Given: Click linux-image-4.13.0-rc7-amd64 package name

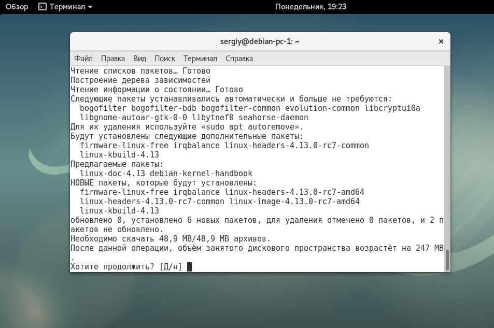Looking at the screenshot, I should [x=294, y=202].
